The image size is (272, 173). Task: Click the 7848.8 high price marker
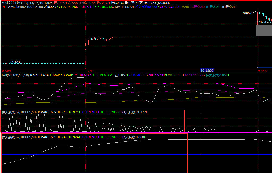(247, 13)
